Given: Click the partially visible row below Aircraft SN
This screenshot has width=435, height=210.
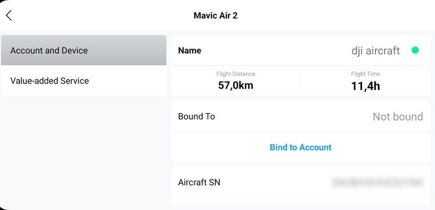Looking at the screenshot, I should click(x=300, y=201).
